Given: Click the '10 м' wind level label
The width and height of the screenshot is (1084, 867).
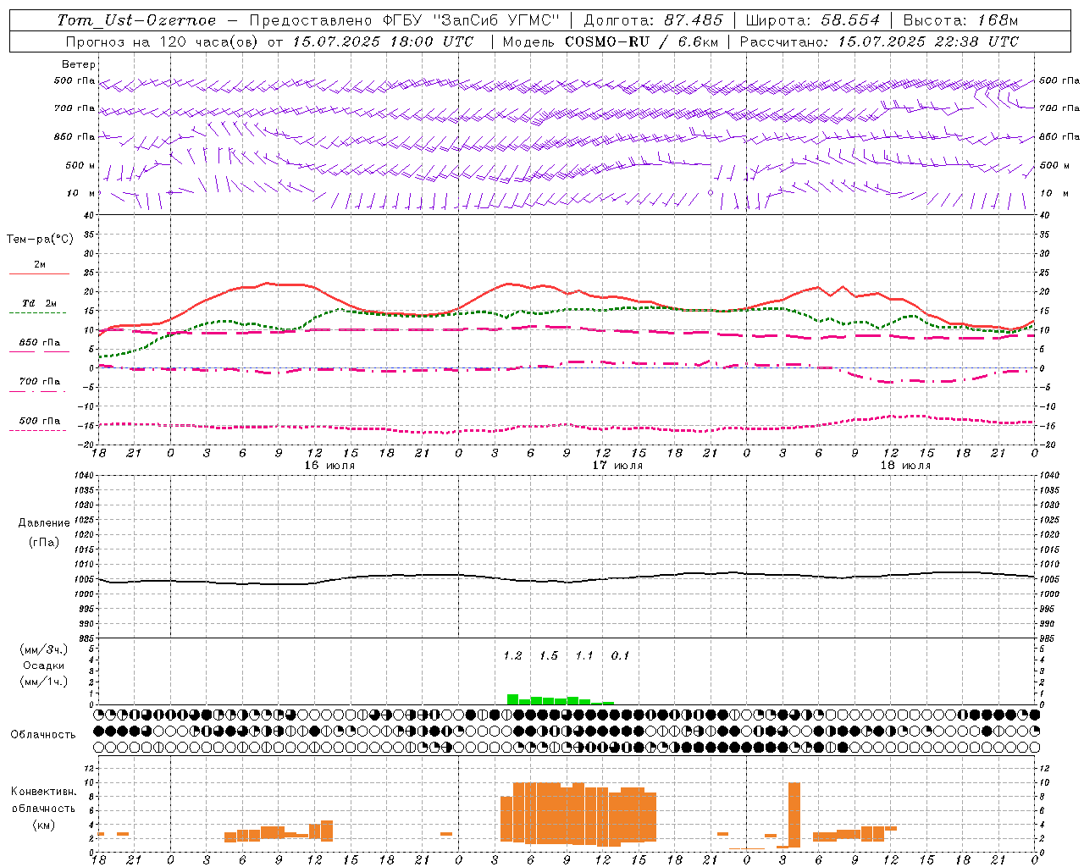Looking at the screenshot, I should [x=82, y=193].
